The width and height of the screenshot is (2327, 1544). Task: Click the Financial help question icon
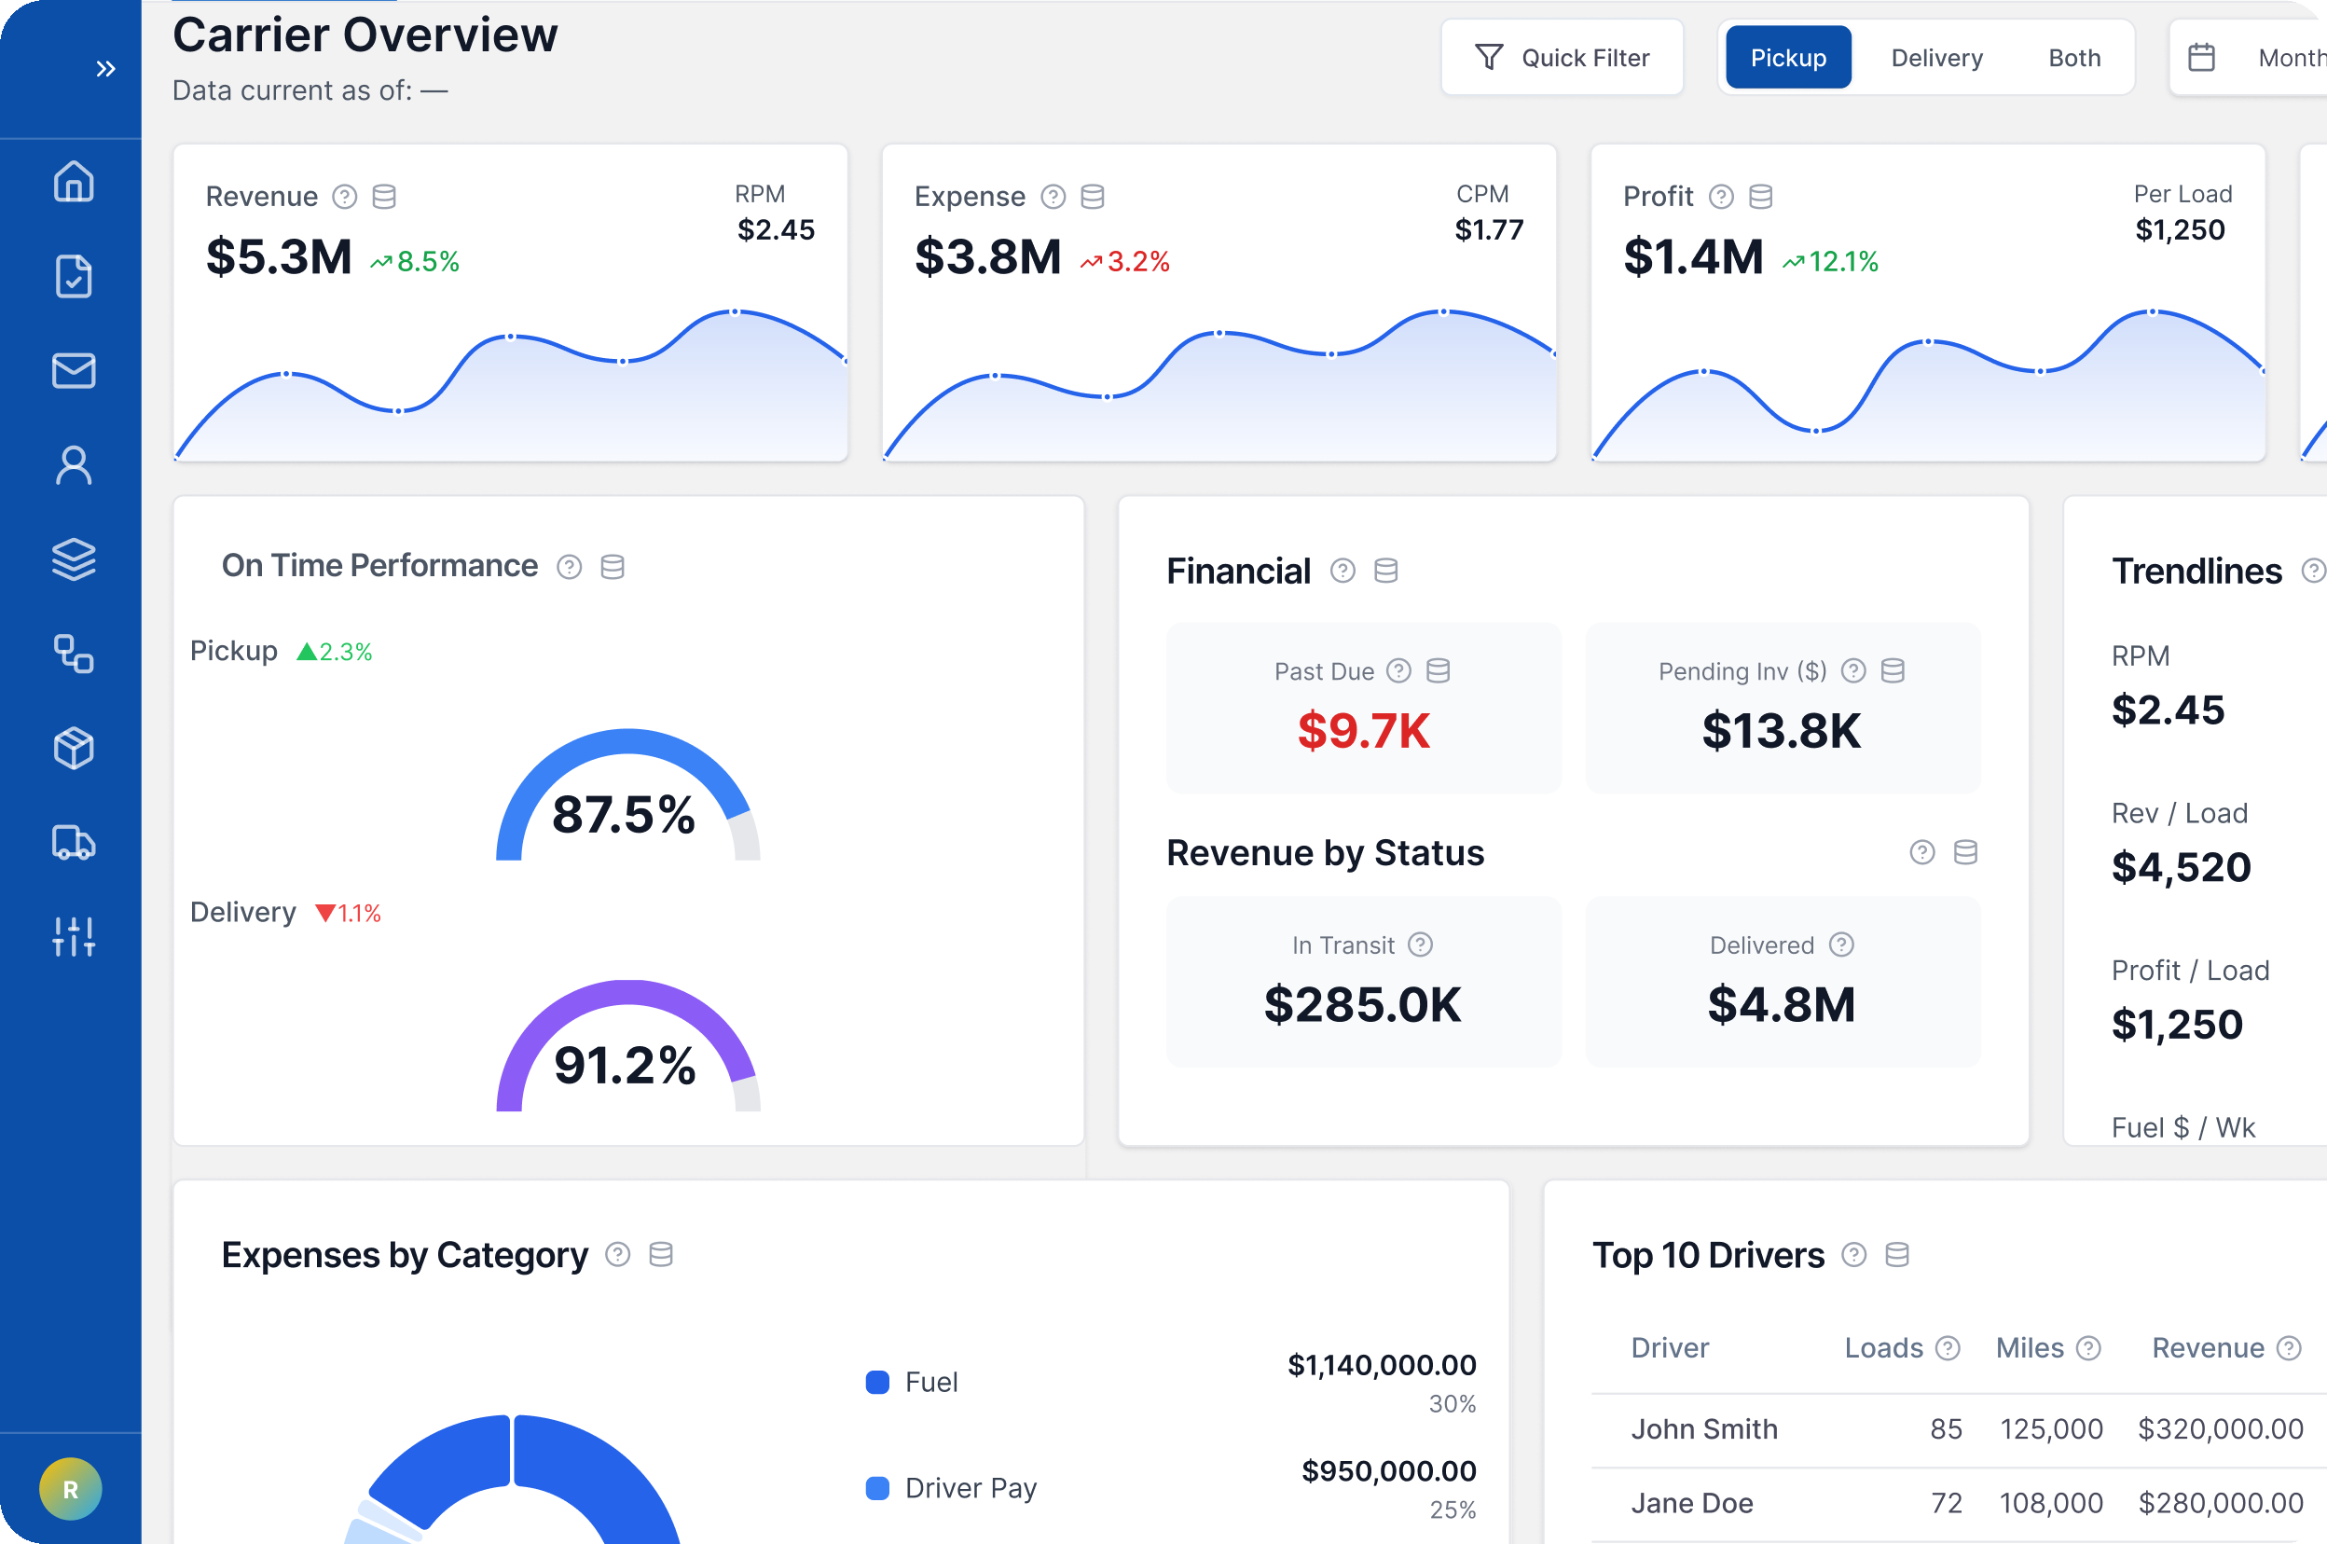pos(1342,572)
